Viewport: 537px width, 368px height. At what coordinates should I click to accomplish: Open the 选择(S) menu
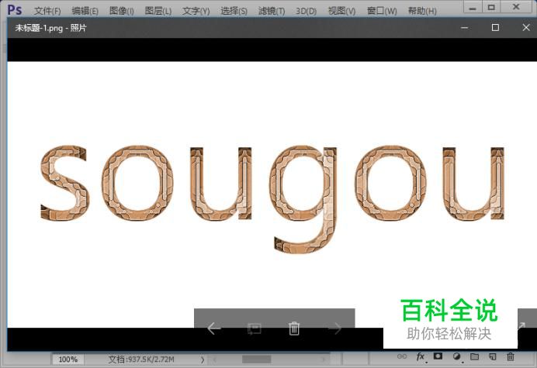[234, 11]
